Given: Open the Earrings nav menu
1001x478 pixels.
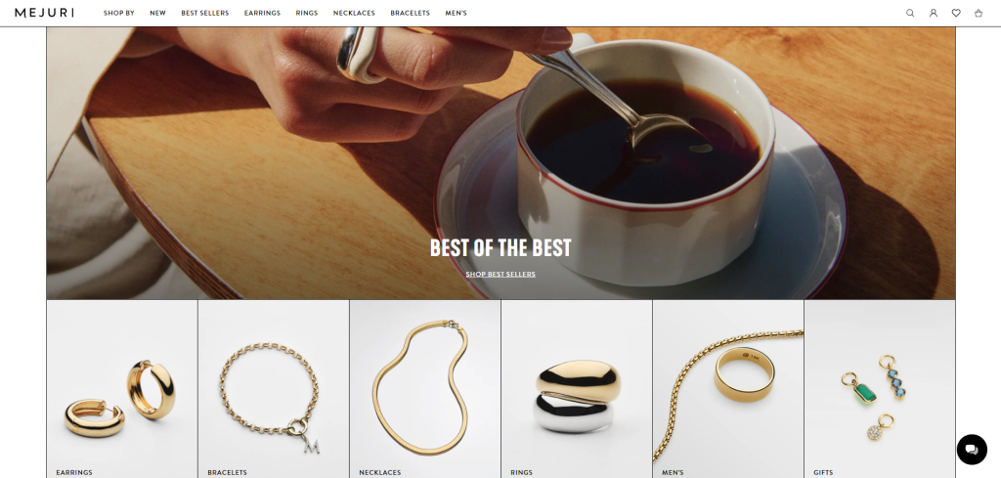Looking at the screenshot, I should 262,13.
